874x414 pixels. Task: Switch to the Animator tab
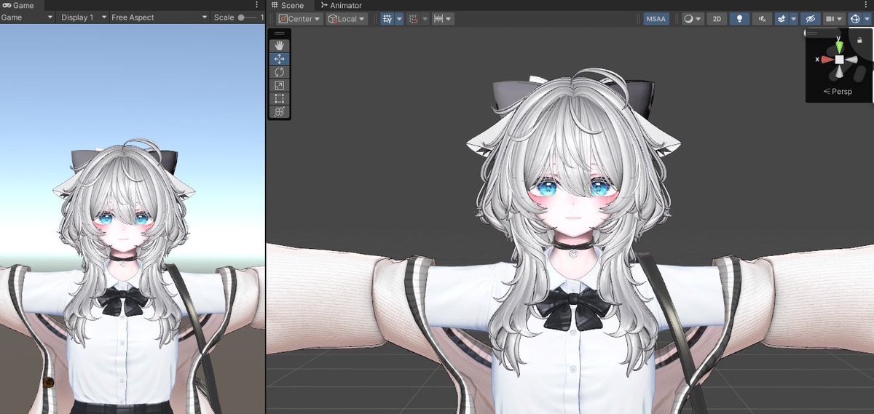pos(341,5)
